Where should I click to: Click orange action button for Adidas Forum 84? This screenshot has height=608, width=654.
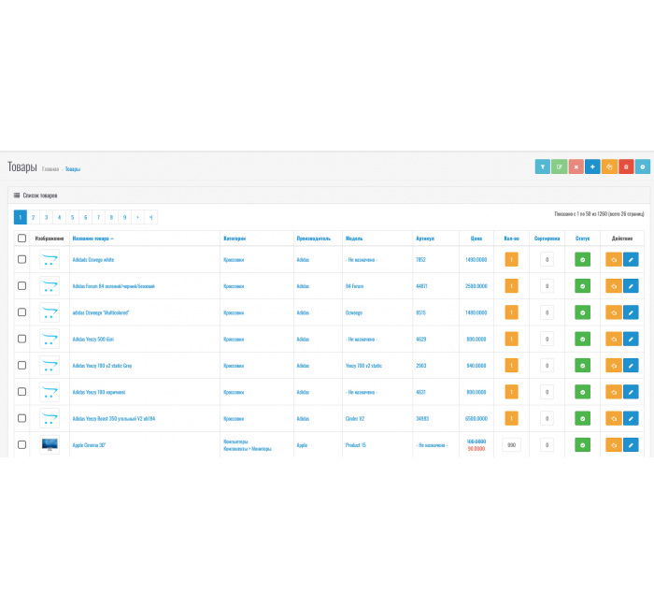click(x=614, y=286)
